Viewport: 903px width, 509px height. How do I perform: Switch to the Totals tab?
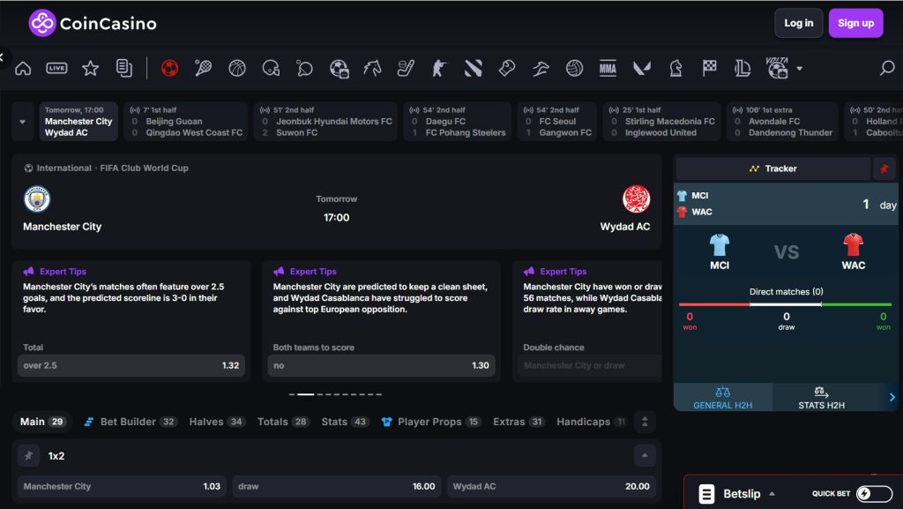[283, 422]
